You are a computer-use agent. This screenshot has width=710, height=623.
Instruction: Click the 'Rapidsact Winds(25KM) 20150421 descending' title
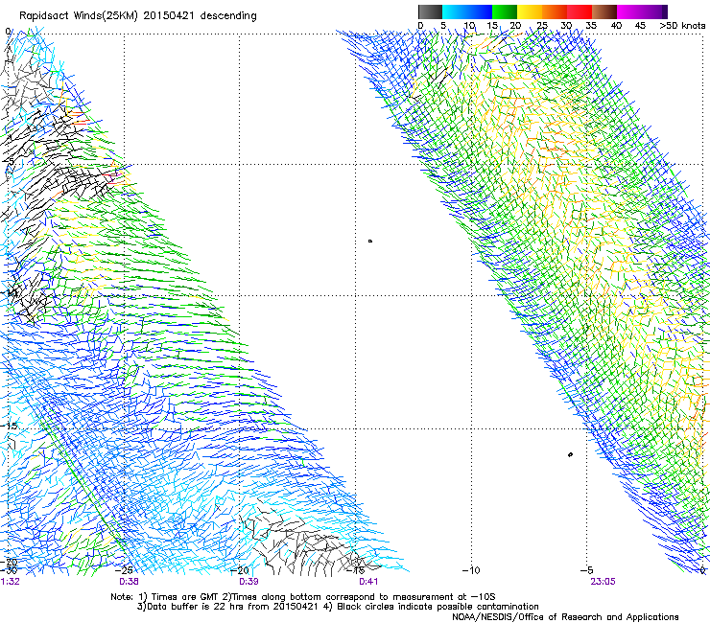point(137,16)
